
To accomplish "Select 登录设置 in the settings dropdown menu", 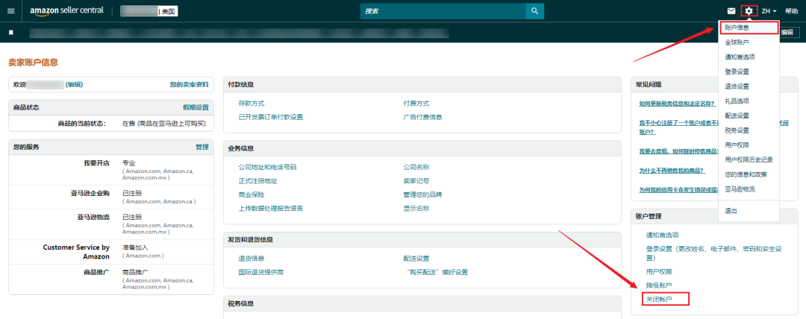I will point(736,72).
